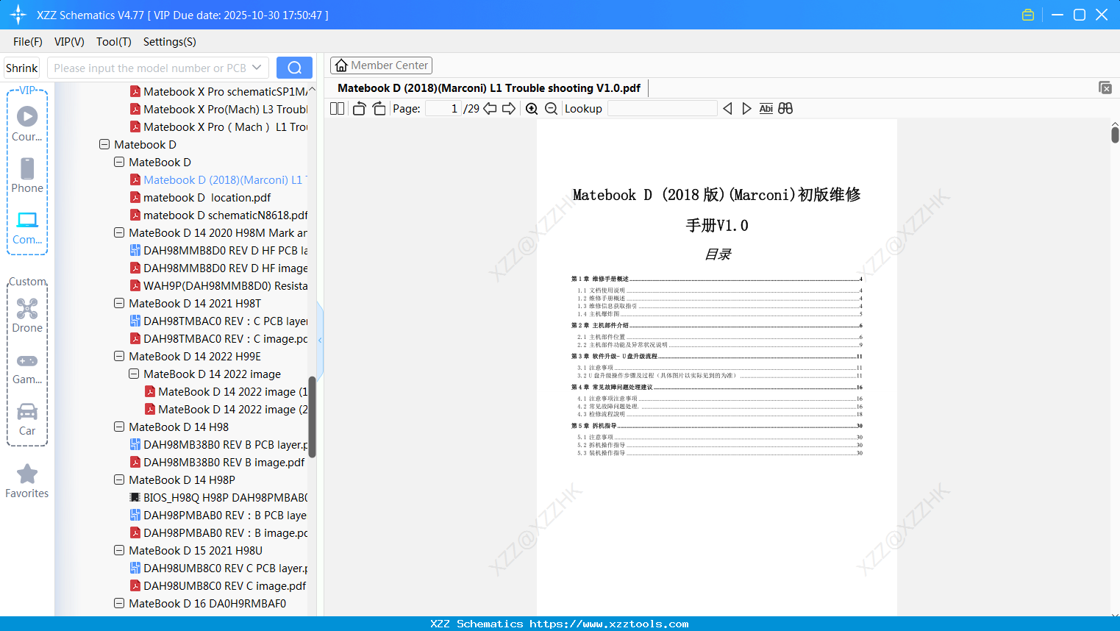Rotate the page clockwise

coord(379,109)
